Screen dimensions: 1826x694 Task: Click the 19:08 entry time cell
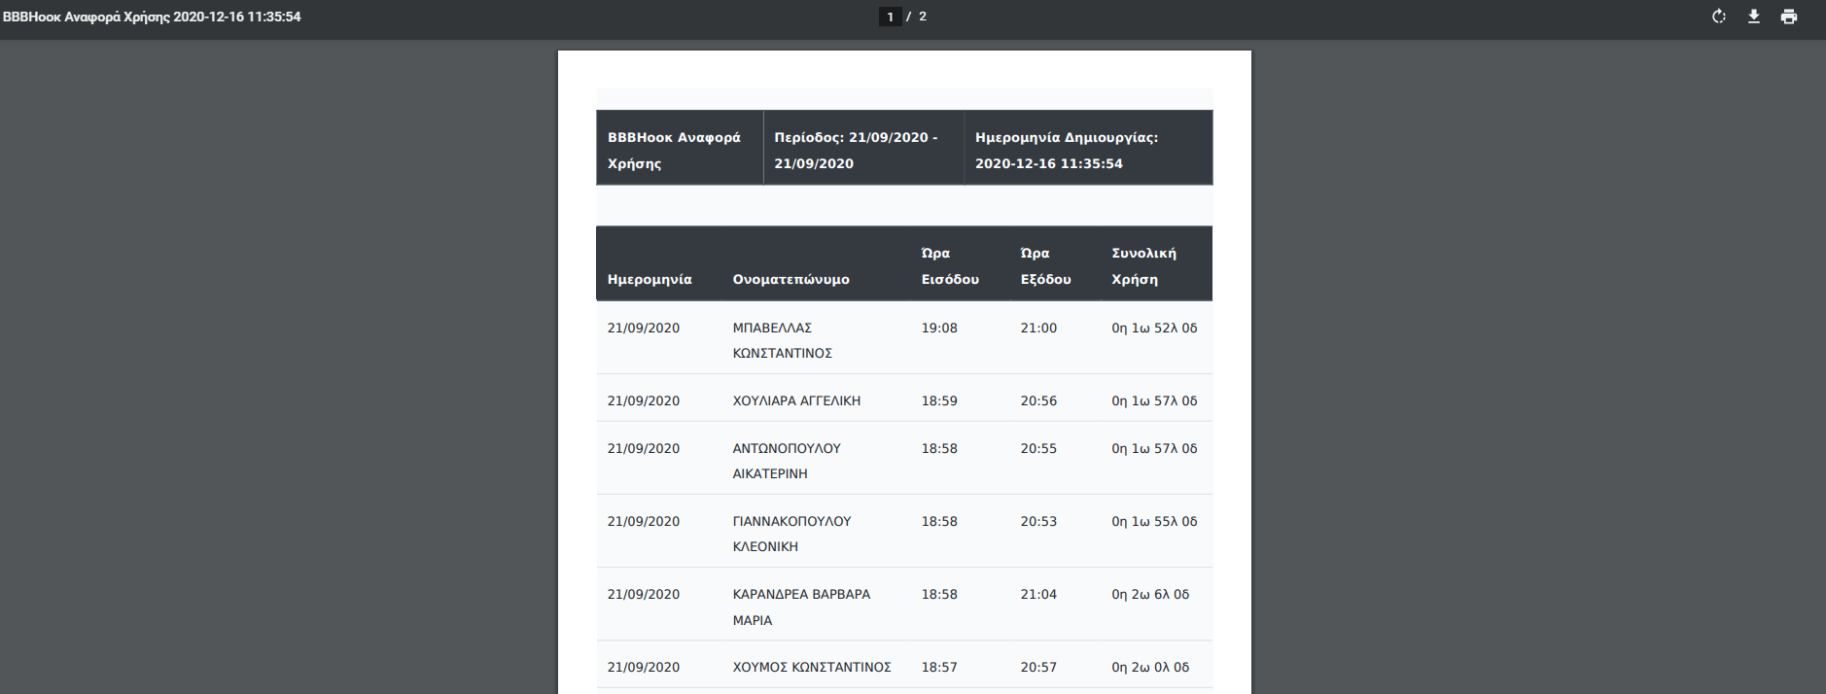point(939,328)
